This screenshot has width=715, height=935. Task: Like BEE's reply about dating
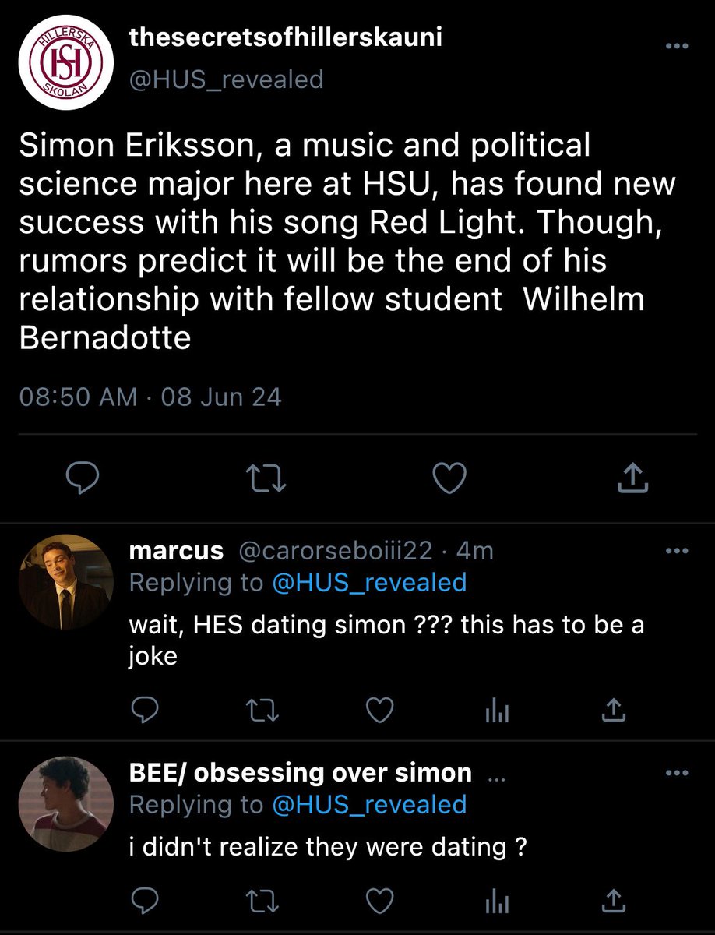click(379, 901)
